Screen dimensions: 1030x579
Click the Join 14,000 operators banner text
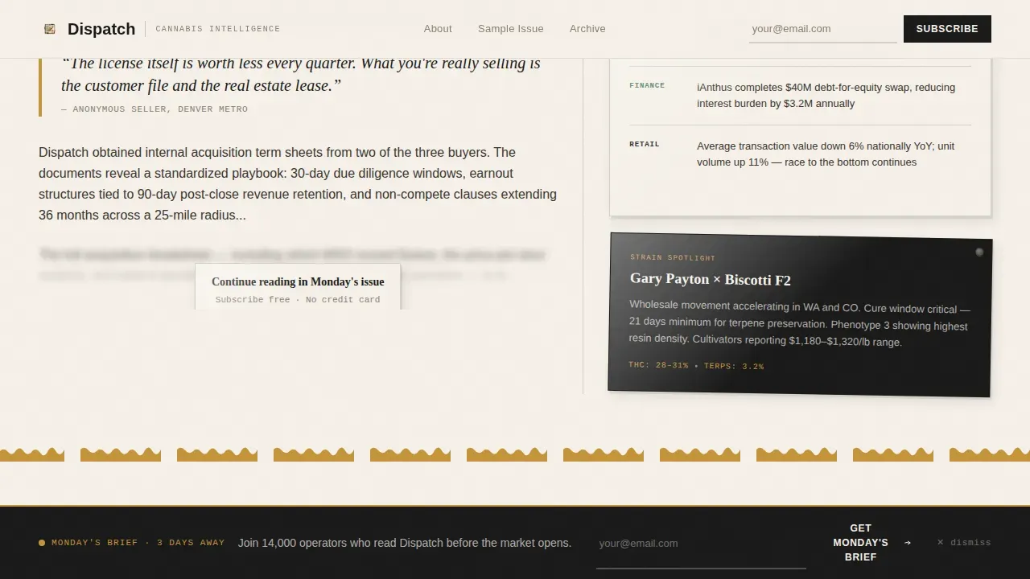point(405,543)
